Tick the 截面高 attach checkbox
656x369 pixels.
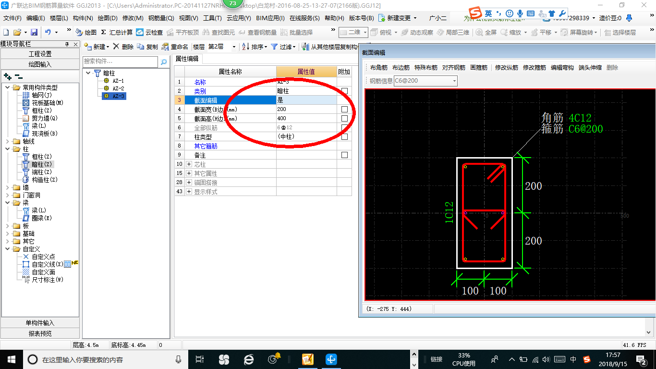pyautogui.click(x=344, y=118)
